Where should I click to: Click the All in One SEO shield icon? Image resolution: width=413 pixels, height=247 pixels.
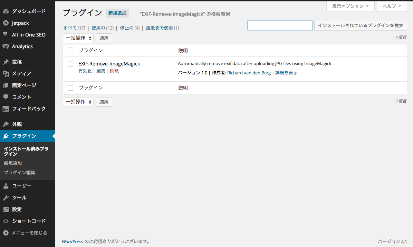pos(5,34)
